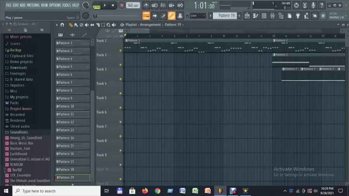Select Pattern 7 in the picker list
Image resolution: width=349 pixels, height=196 pixels.
tap(73, 83)
